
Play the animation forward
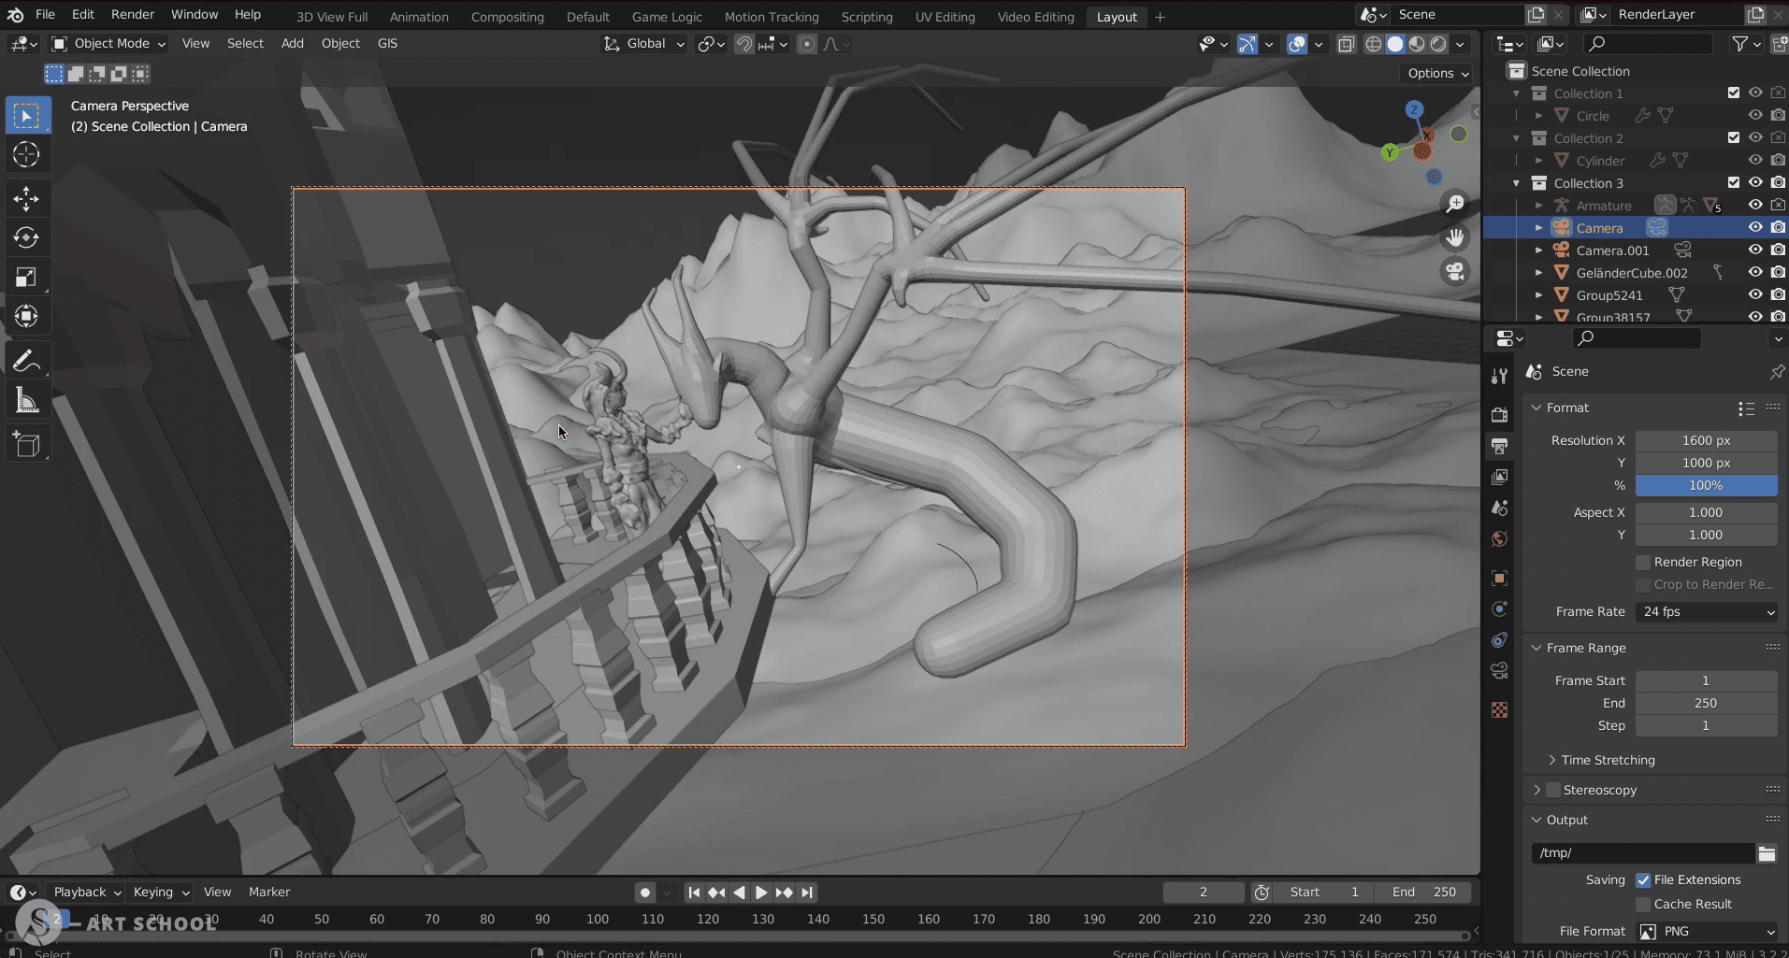tap(761, 893)
